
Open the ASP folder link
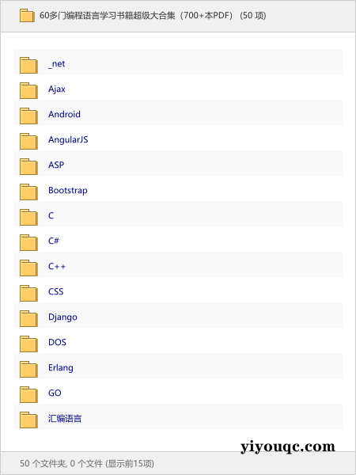(x=56, y=165)
